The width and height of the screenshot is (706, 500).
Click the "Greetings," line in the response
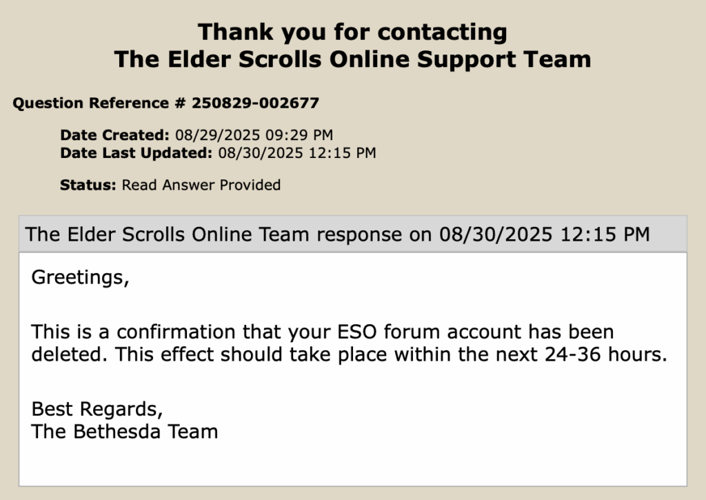click(80, 279)
